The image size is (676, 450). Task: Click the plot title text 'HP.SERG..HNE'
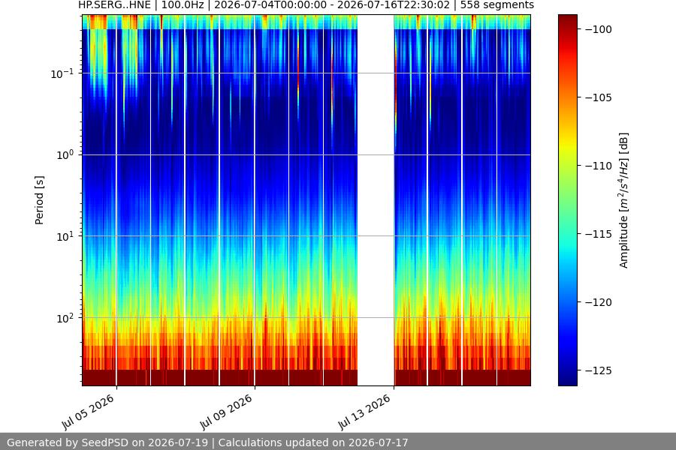click(x=114, y=5)
